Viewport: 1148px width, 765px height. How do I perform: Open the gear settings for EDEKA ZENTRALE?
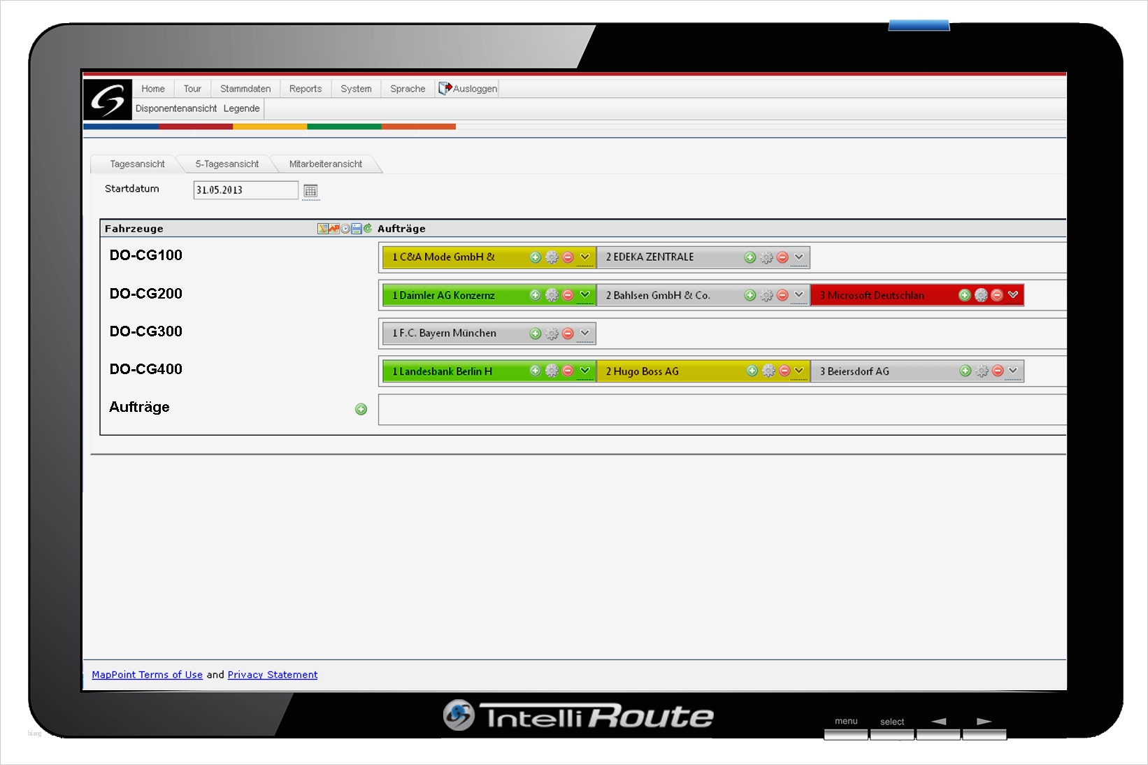pos(767,257)
